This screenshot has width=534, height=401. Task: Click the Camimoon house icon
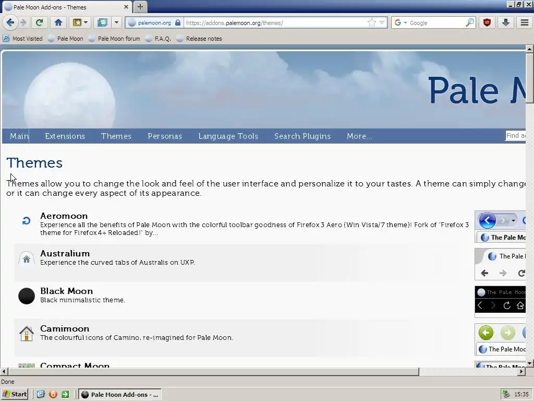click(26, 334)
